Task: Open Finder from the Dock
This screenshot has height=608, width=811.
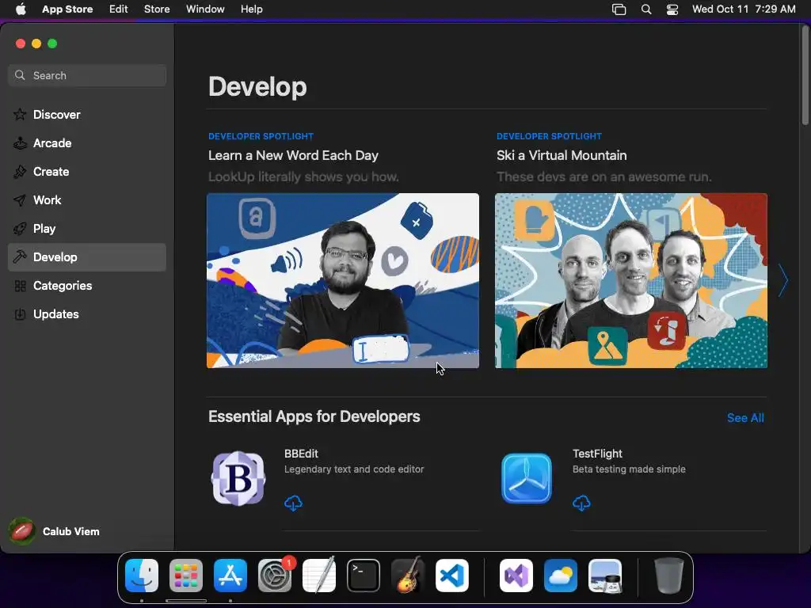Action: pyautogui.click(x=142, y=576)
